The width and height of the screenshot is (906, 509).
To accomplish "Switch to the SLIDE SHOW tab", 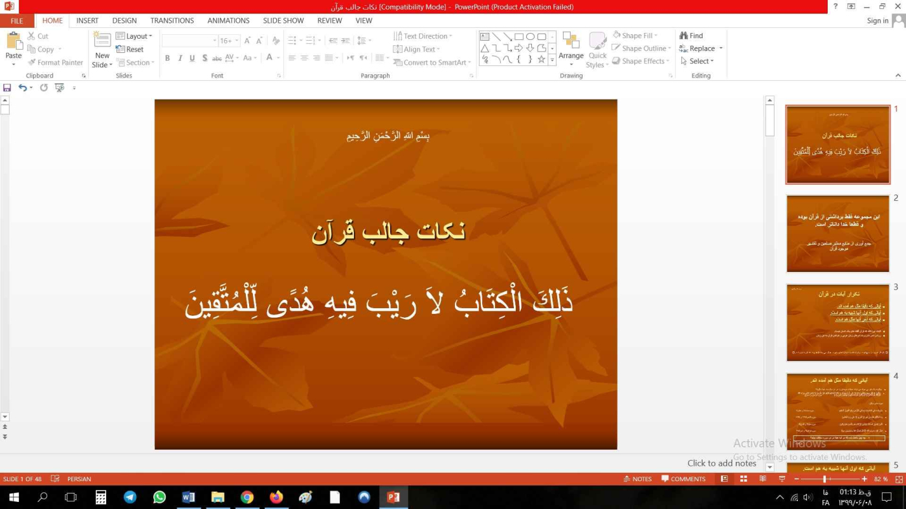I will coord(283,21).
